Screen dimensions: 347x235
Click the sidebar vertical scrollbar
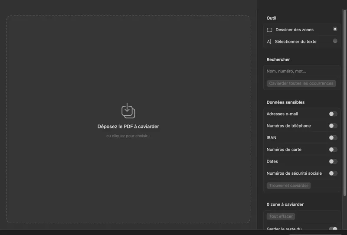(344, 103)
